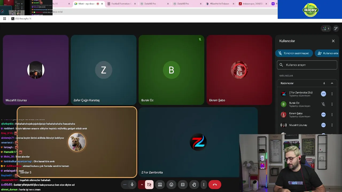Open audio options three-dots beside microphone
The image size is (342, 192).
125,185
